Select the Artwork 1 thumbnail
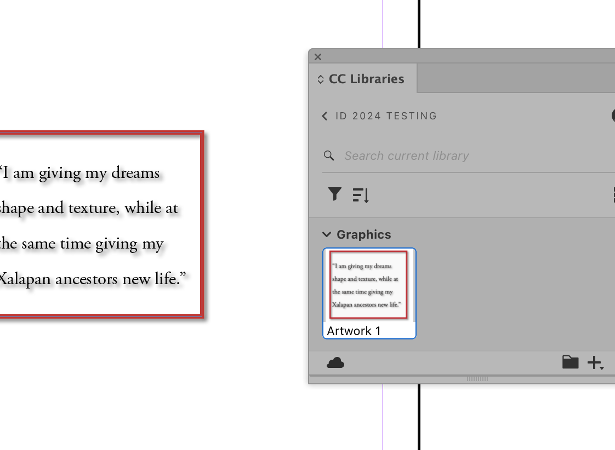The height and width of the screenshot is (450, 615). [368, 285]
